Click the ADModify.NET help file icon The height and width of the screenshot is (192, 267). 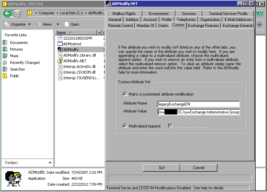pos(60,61)
